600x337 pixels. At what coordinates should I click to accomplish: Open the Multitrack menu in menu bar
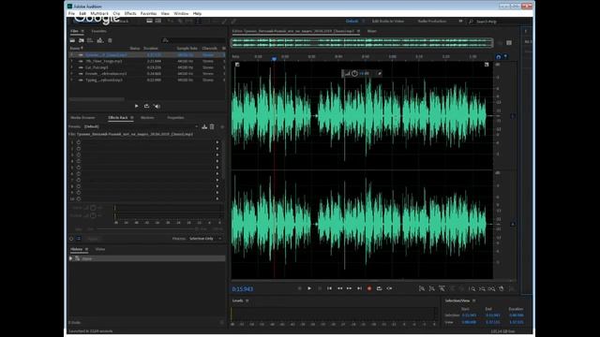tap(99, 13)
